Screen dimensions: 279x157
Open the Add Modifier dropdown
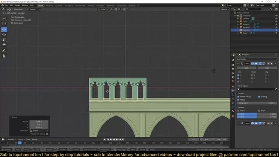pyautogui.click(x=257, y=59)
